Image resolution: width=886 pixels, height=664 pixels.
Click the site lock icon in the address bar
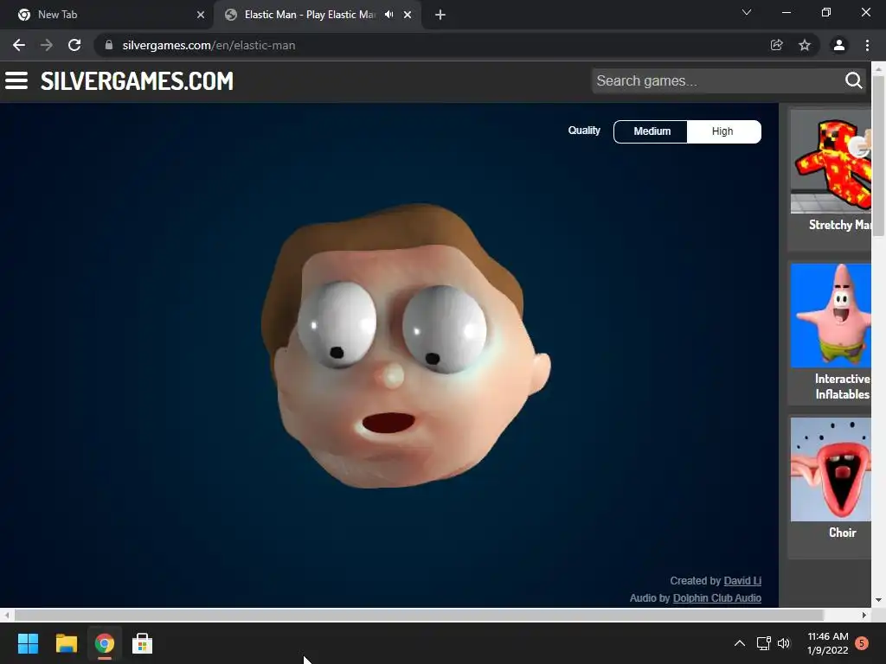point(109,45)
